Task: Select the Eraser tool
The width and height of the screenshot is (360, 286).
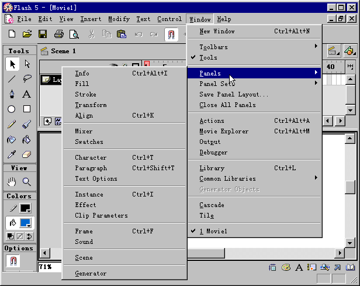Action: click(27, 154)
